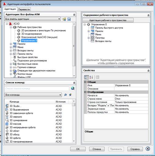Click the 3D Выравнивание command icon

[x=7, y=109]
